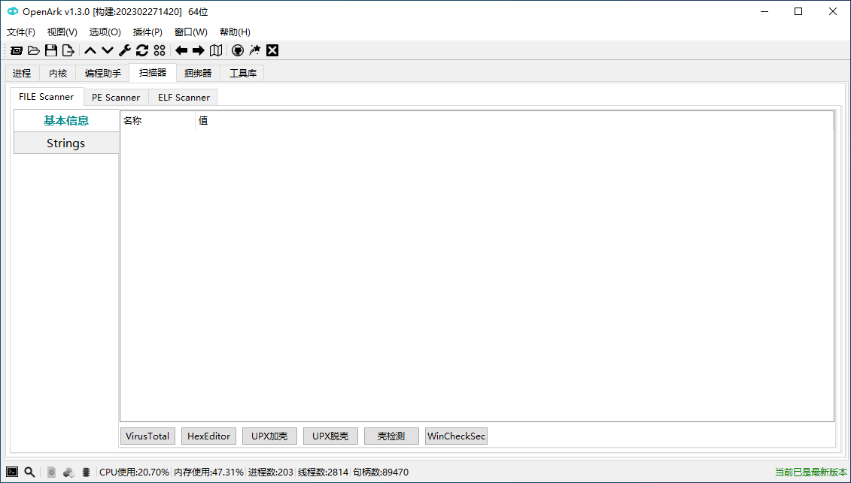Click the CPU使用:20.70% status text

coord(134,472)
